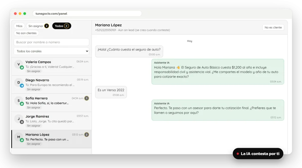Image resolution: width=302 pixels, height=168 pixels.
Task: Open Valeria Campos conversation
Action: [51, 66]
